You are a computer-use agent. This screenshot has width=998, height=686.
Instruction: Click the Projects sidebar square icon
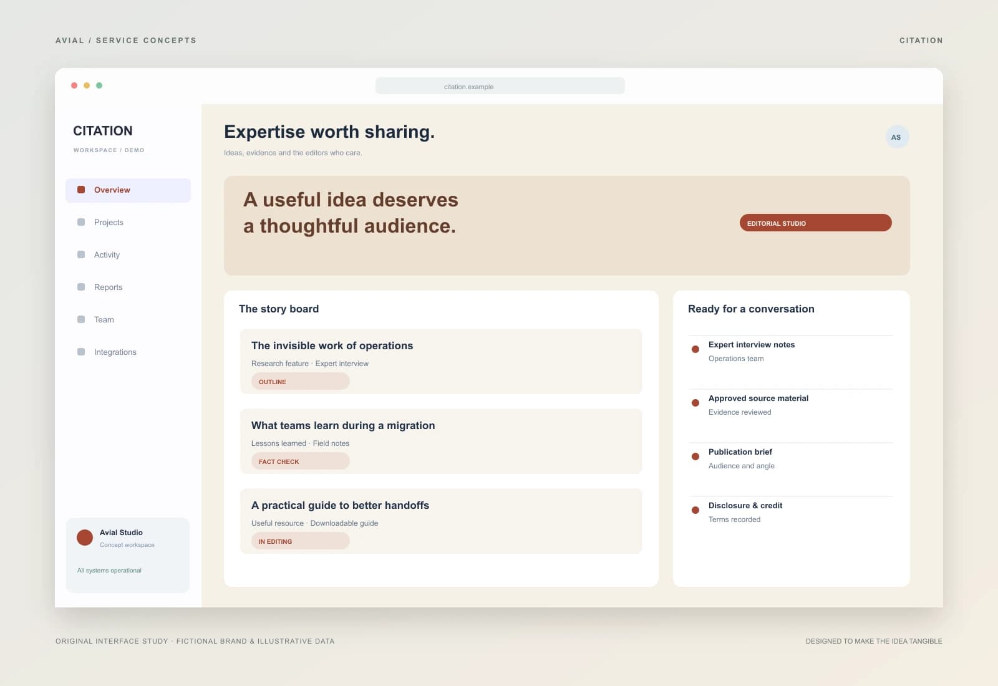[81, 222]
